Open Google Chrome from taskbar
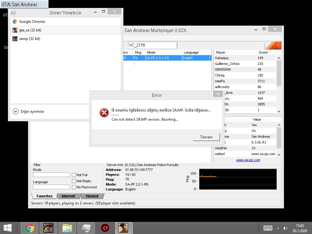Image resolution: width=312 pixels, height=234 pixels. (x=30, y=228)
